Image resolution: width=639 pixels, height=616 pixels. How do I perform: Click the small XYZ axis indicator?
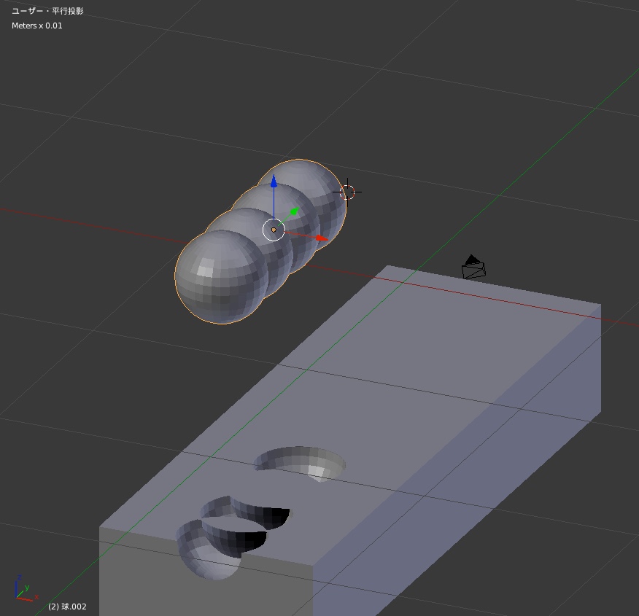(26, 589)
